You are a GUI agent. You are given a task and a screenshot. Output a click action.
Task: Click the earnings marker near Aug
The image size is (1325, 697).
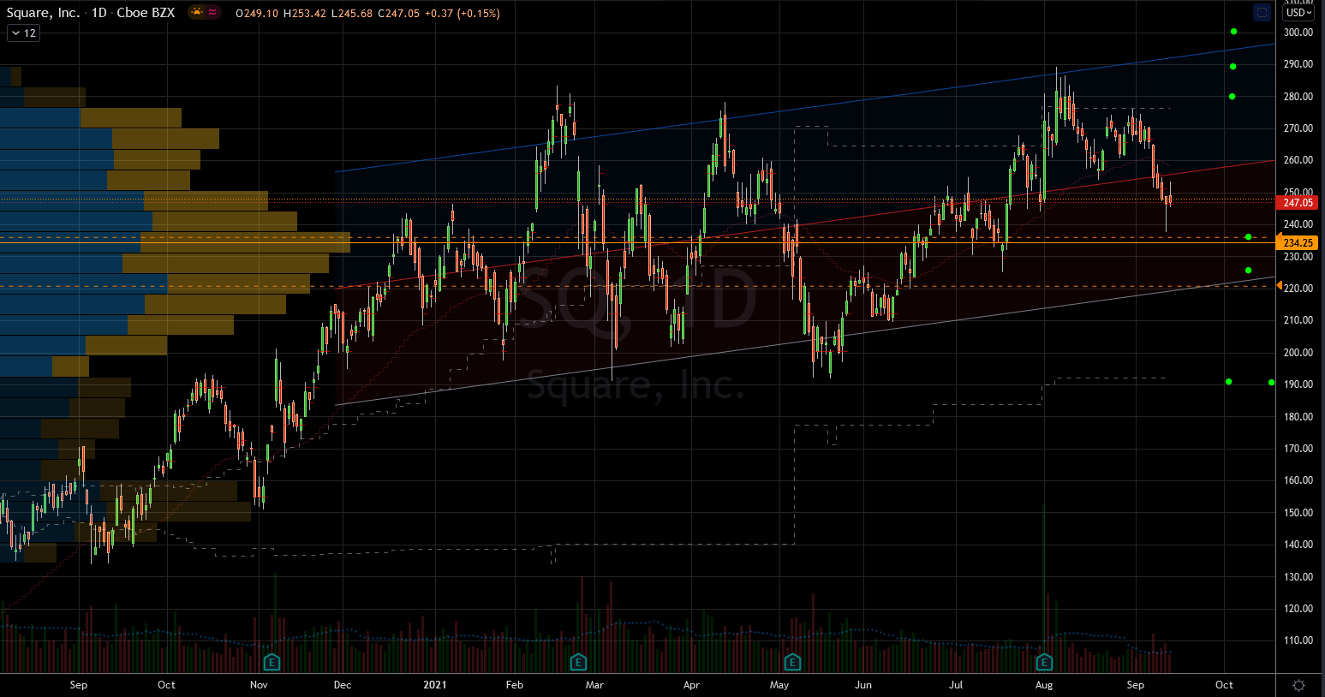click(x=1044, y=662)
